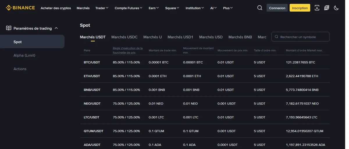Open the search magnifier icon in header
349x149 pixels.
[260, 8]
